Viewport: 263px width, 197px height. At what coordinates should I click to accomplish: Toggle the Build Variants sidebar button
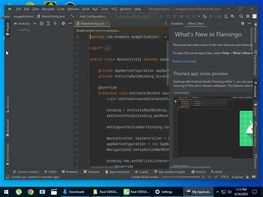7,154
